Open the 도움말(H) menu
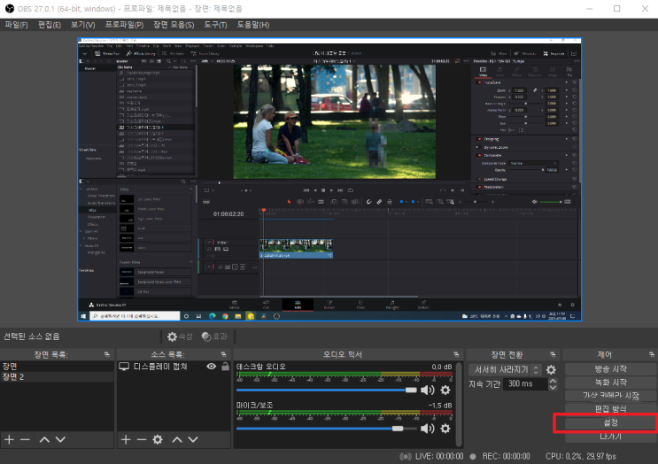 tap(252, 25)
